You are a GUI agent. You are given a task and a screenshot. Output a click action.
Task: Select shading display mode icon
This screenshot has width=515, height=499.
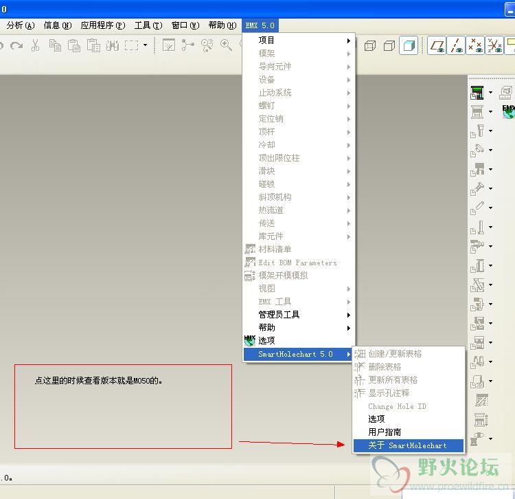click(x=409, y=45)
